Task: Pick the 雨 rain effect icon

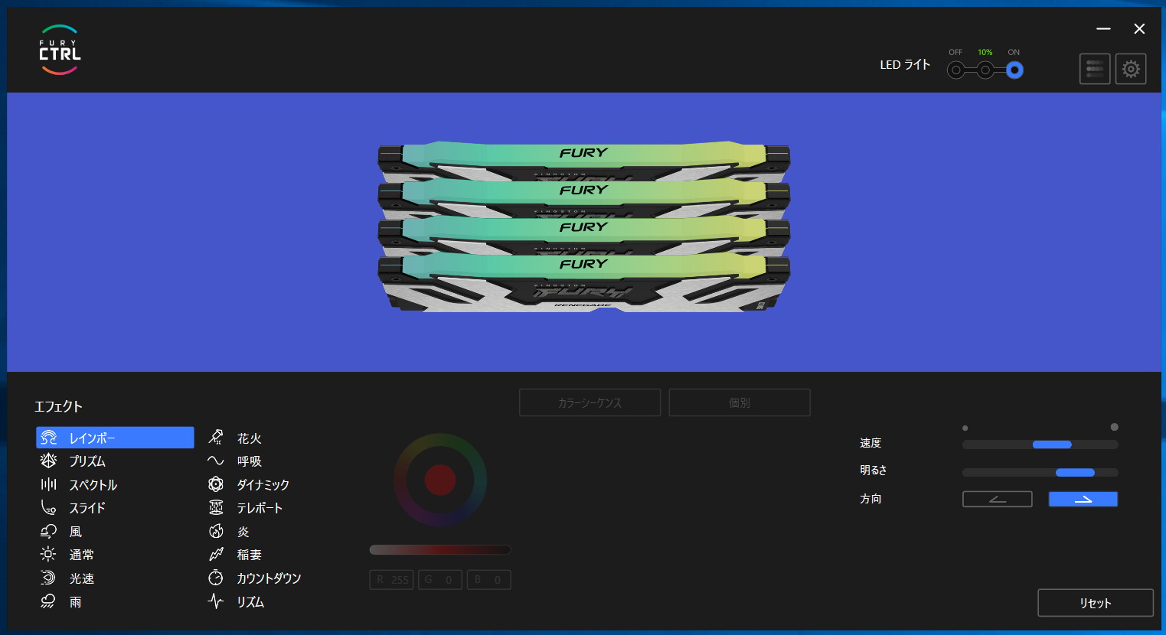Action: click(x=49, y=602)
